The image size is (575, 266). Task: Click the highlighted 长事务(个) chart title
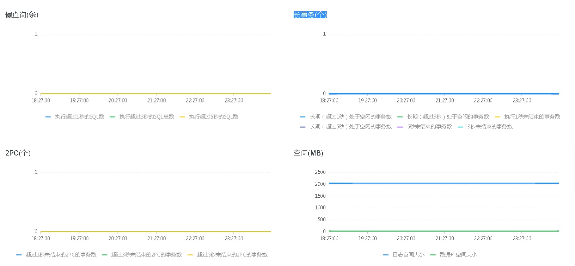point(310,15)
